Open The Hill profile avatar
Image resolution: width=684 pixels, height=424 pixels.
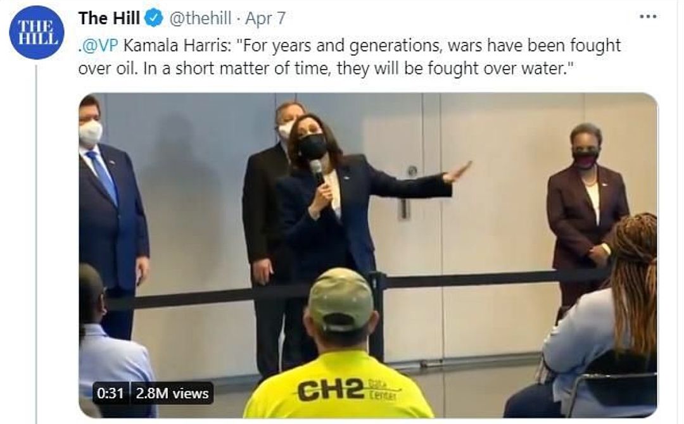(37, 33)
